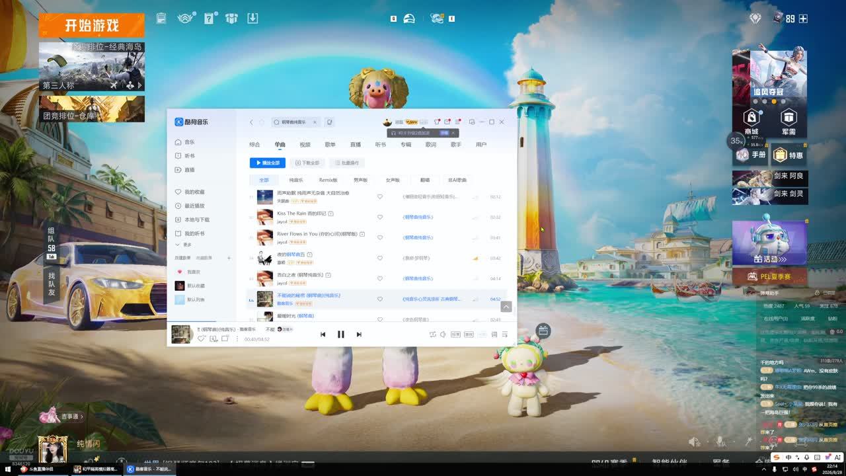This screenshot has width=846, height=476.
Task: Open 听书 in the Kugou sidebar
Action: point(185,156)
